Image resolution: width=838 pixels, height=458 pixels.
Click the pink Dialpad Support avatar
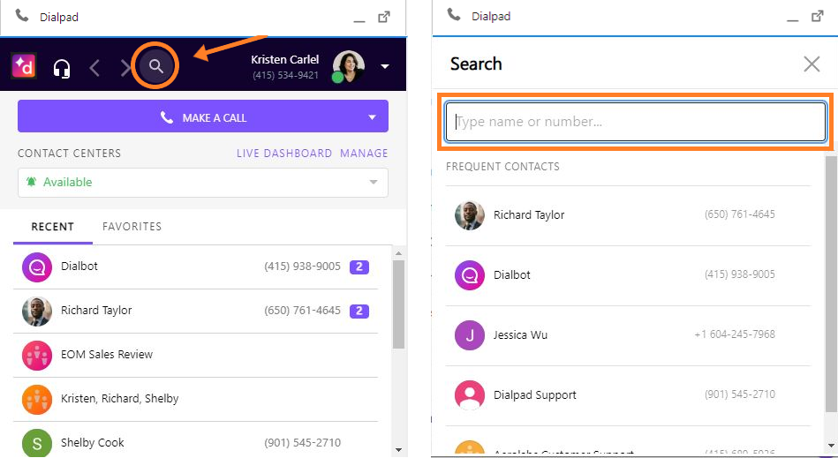tap(469, 395)
